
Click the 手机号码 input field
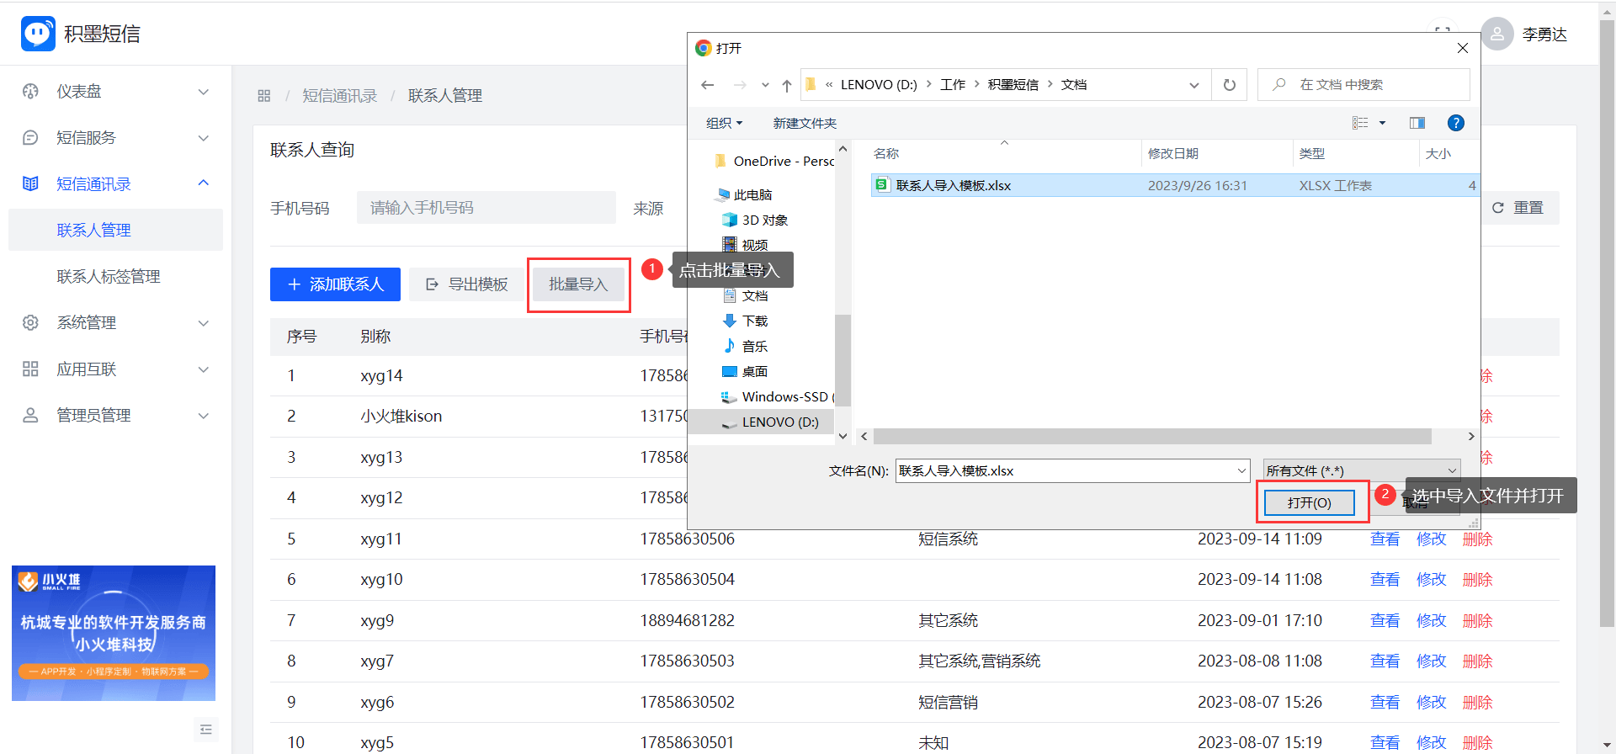[486, 208]
